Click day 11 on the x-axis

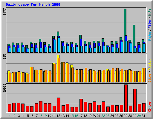[54, 116]
